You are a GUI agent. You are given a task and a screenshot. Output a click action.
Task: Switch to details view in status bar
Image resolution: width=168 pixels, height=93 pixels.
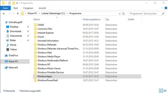[161, 91]
